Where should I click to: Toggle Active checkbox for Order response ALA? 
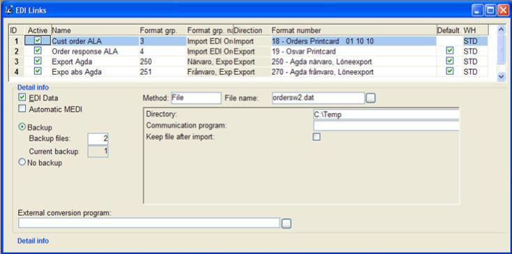(38, 51)
